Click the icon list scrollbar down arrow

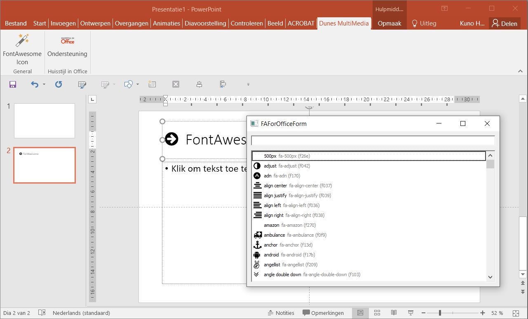(x=490, y=277)
